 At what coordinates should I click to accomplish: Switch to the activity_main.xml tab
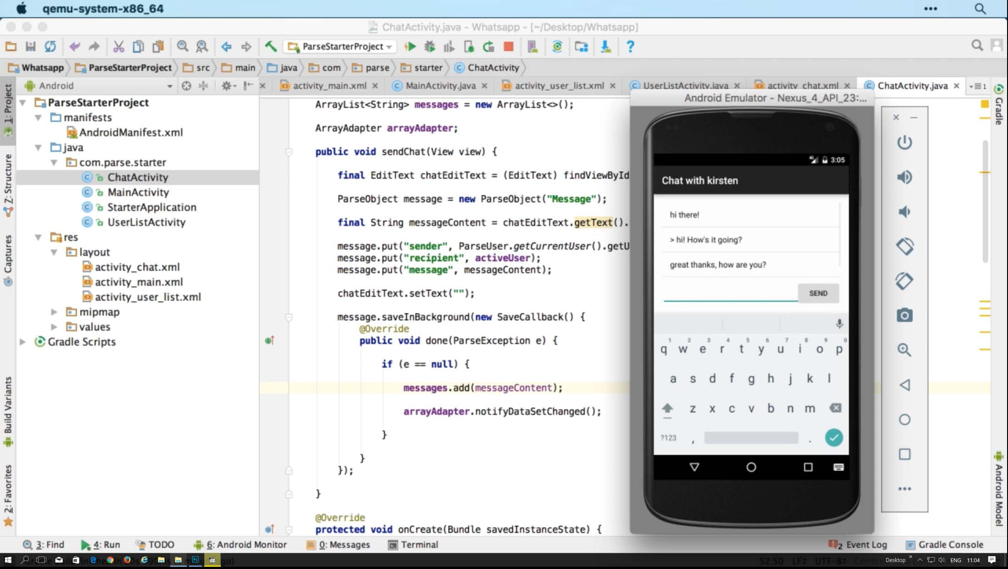pos(330,86)
